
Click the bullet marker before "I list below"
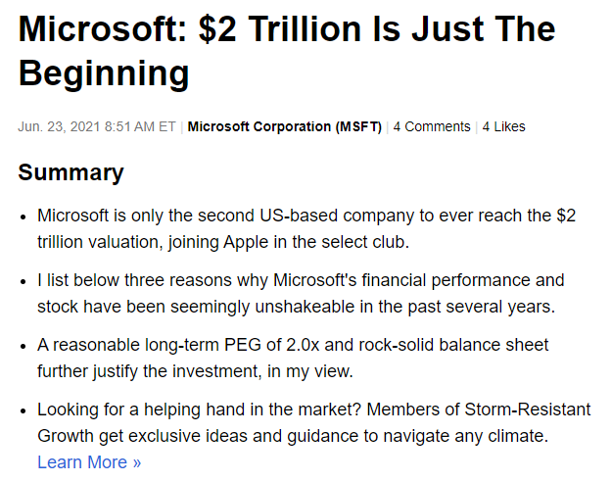[23, 281]
